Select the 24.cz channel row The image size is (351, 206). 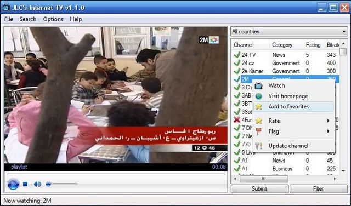click(286, 63)
